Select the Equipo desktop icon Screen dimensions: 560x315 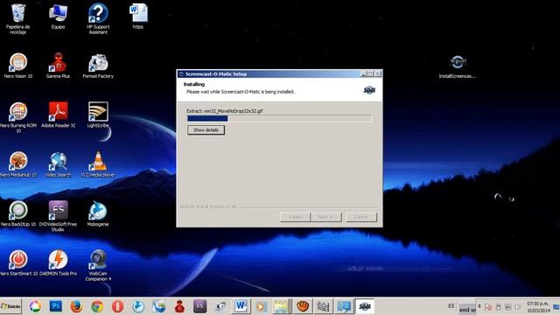point(58,17)
